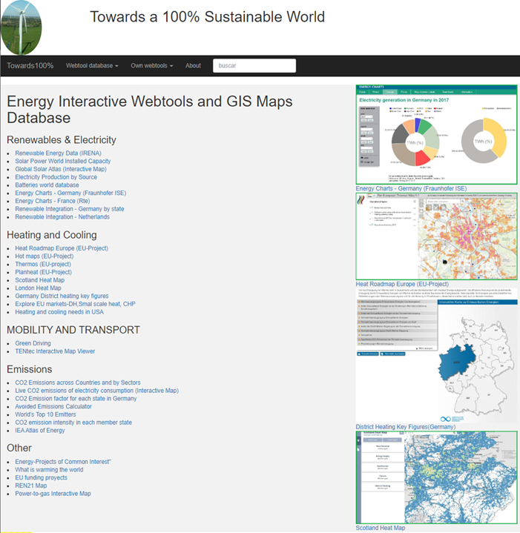The image size is (520, 533).
Task: Expand the Webtool database dropdown menu
Action: click(92, 65)
